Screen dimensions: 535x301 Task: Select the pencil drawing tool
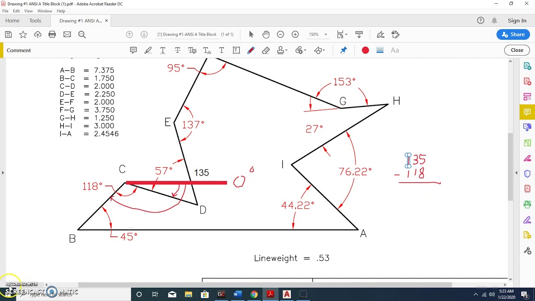click(x=251, y=50)
